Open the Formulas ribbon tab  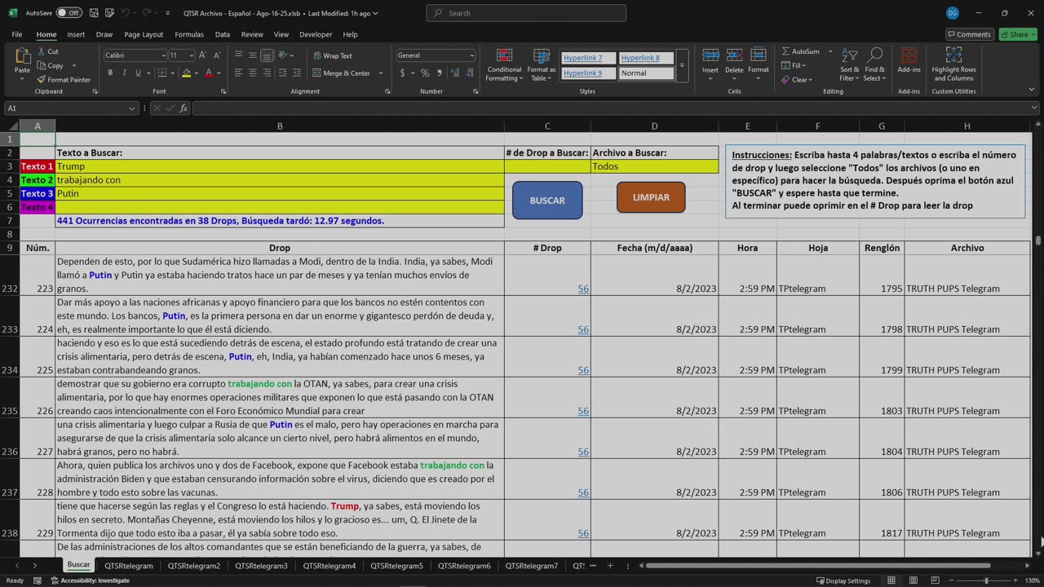(189, 34)
